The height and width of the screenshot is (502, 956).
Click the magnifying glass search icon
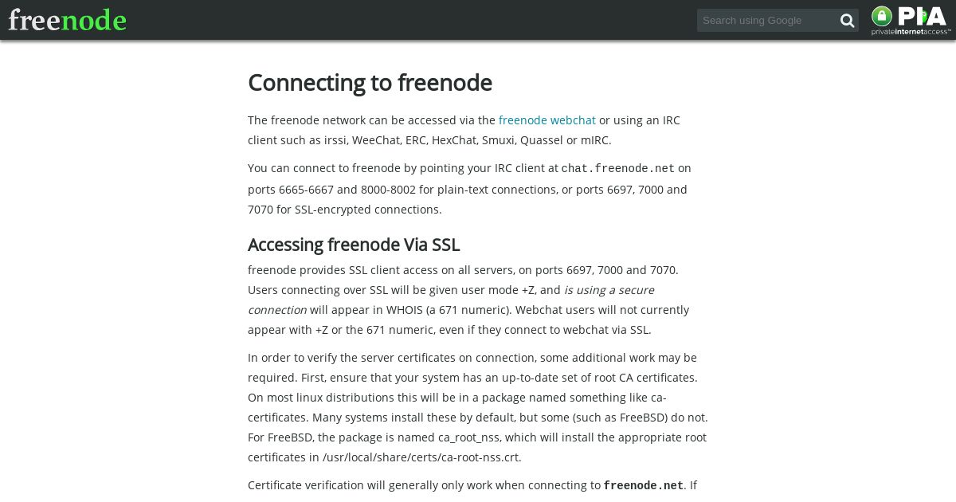click(847, 21)
